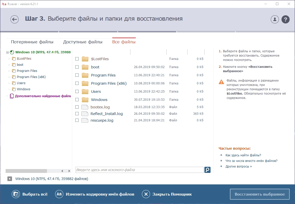Click the X icon to close assistant
Screen dimensions: 295x204
point(146,194)
